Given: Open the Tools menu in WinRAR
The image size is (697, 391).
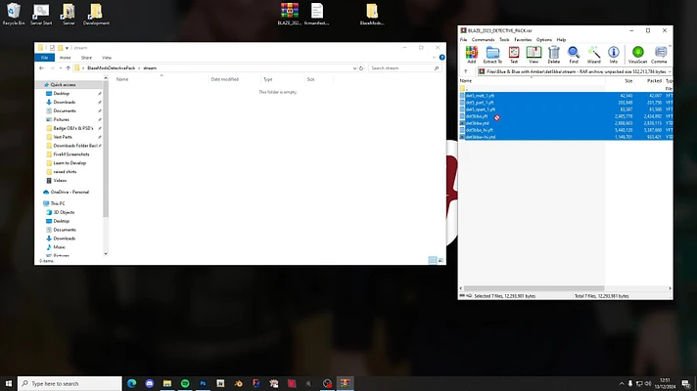Looking at the screenshot, I should tap(504, 40).
